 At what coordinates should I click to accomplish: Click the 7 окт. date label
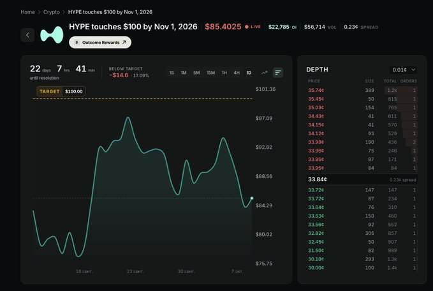(x=237, y=271)
